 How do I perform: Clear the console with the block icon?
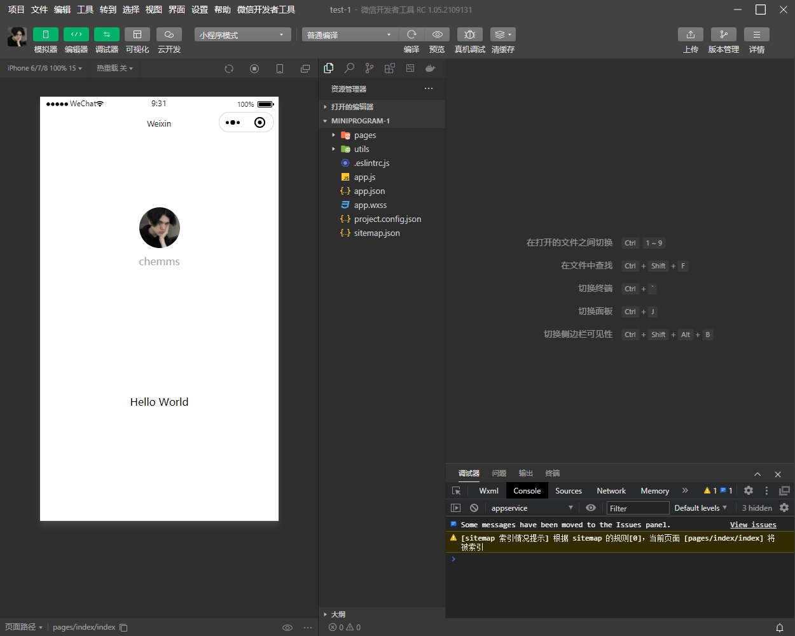pyautogui.click(x=474, y=508)
